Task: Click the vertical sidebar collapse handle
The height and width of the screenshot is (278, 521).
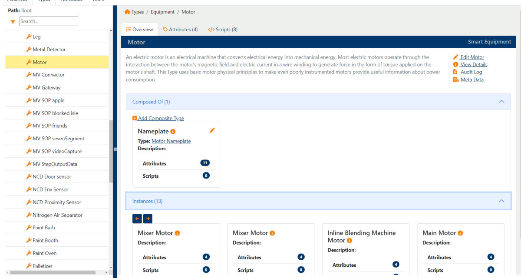Action: [115, 149]
